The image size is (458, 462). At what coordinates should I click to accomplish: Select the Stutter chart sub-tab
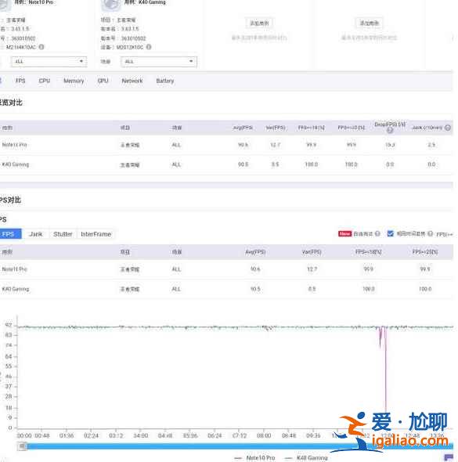pos(63,234)
